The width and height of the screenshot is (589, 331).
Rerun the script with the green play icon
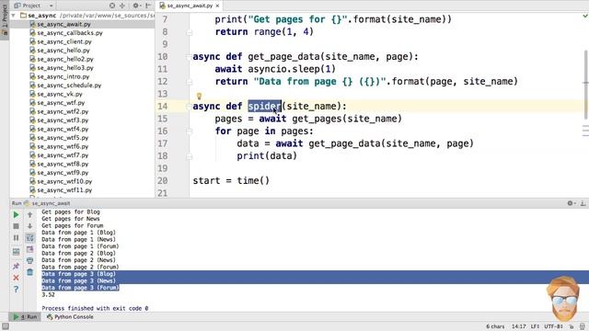tap(16, 214)
